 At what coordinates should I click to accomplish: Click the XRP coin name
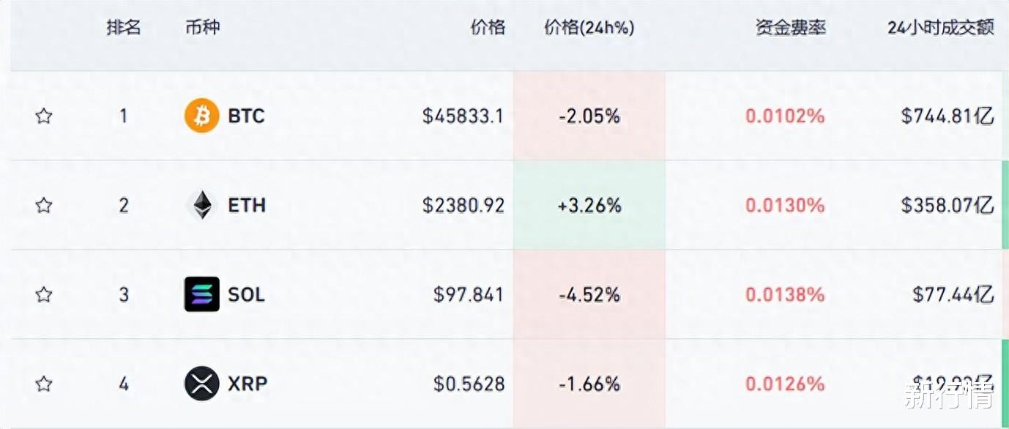247,384
